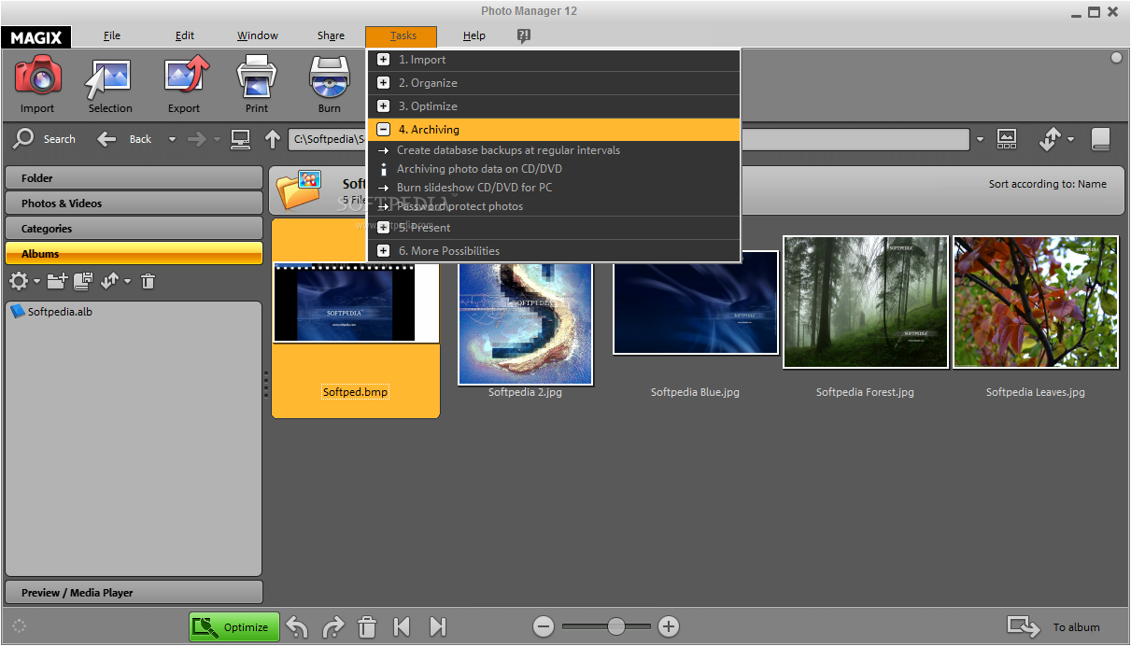Expand the 2. Organize task group
Screen dimensions: 1131x646
(x=383, y=83)
